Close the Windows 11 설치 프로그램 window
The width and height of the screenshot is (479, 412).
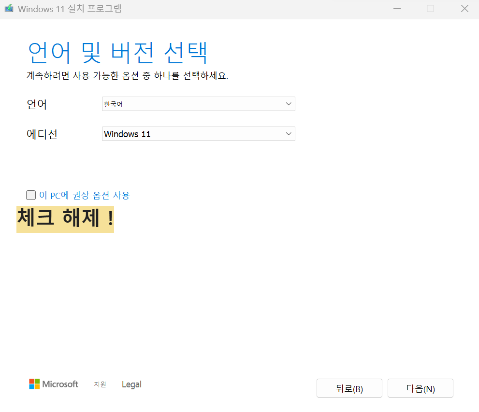click(464, 9)
